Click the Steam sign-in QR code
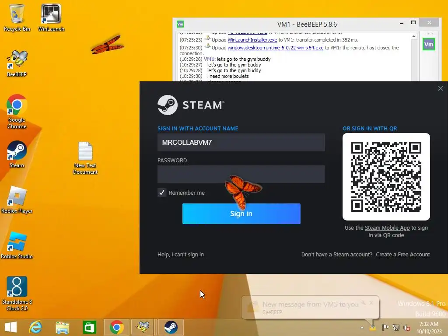448x336 pixels. tap(386, 177)
